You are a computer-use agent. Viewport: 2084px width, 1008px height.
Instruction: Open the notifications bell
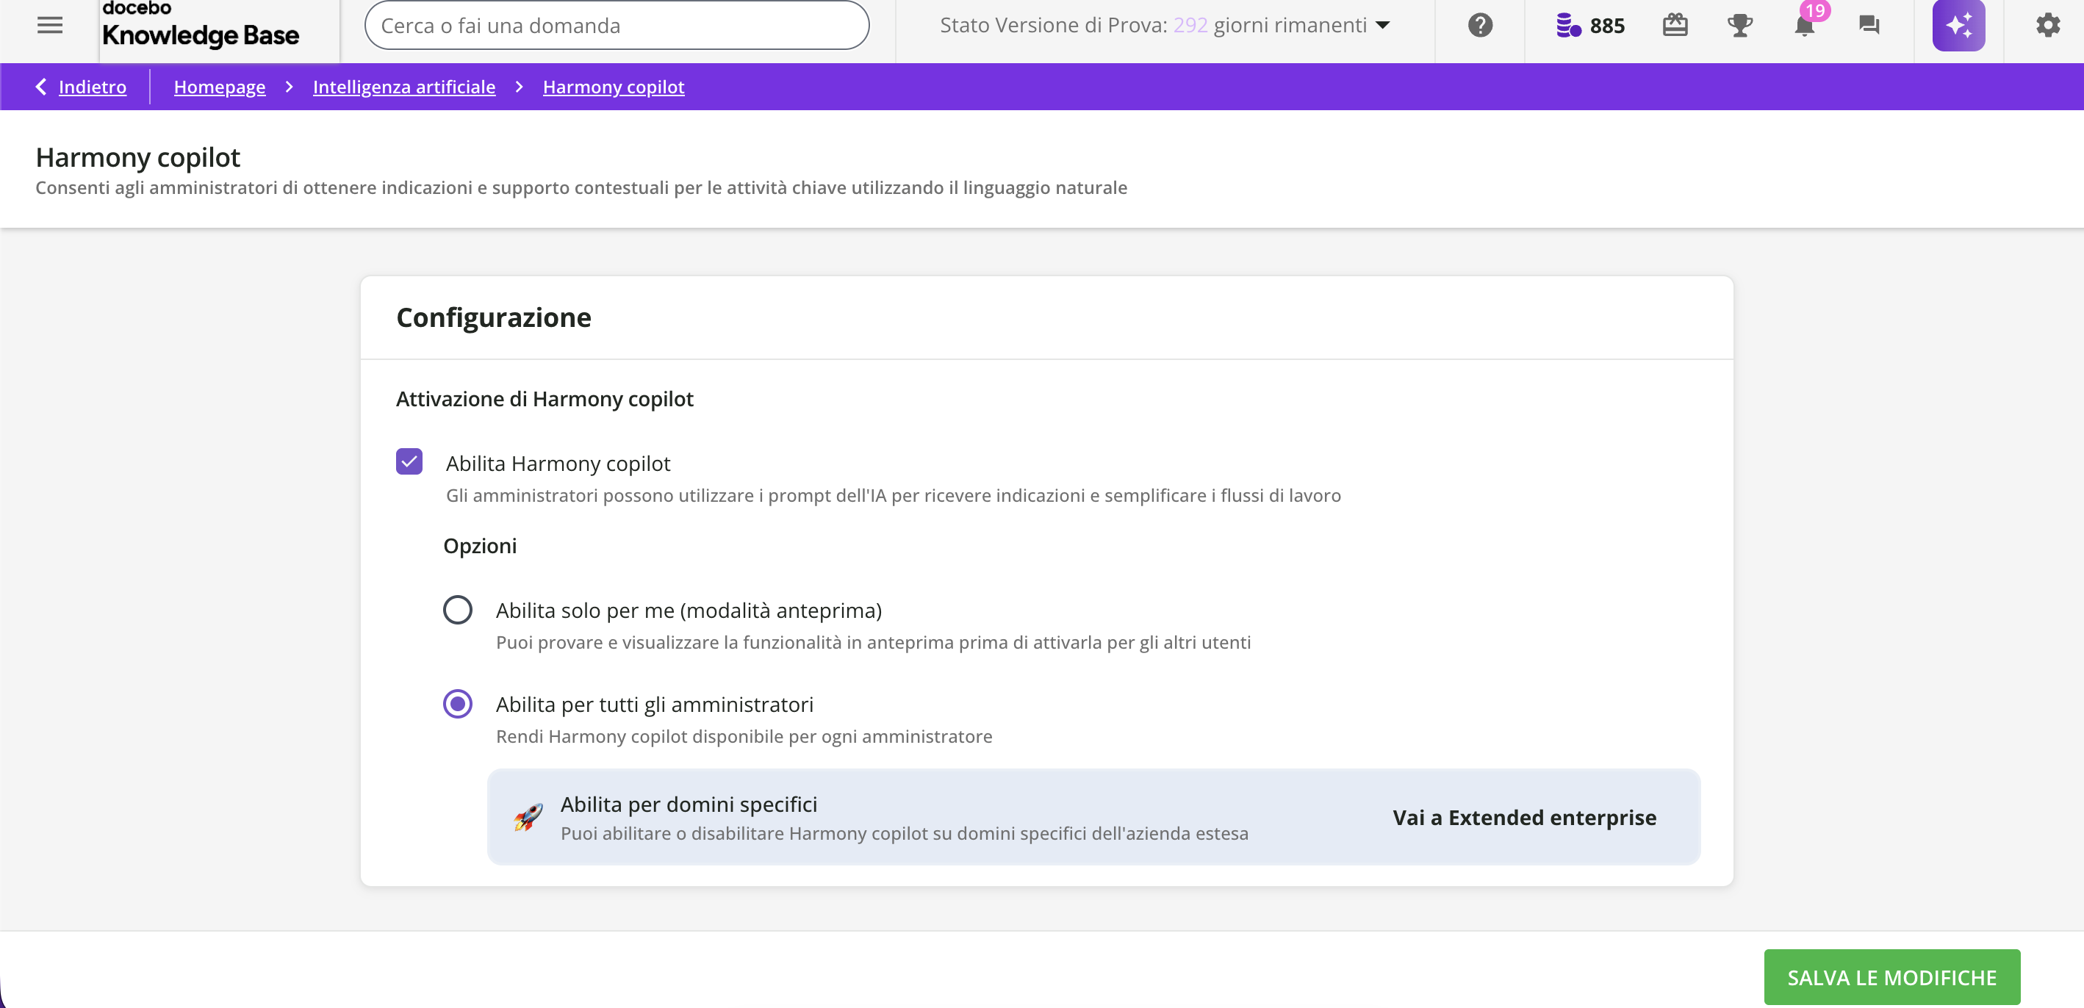coord(1804,25)
